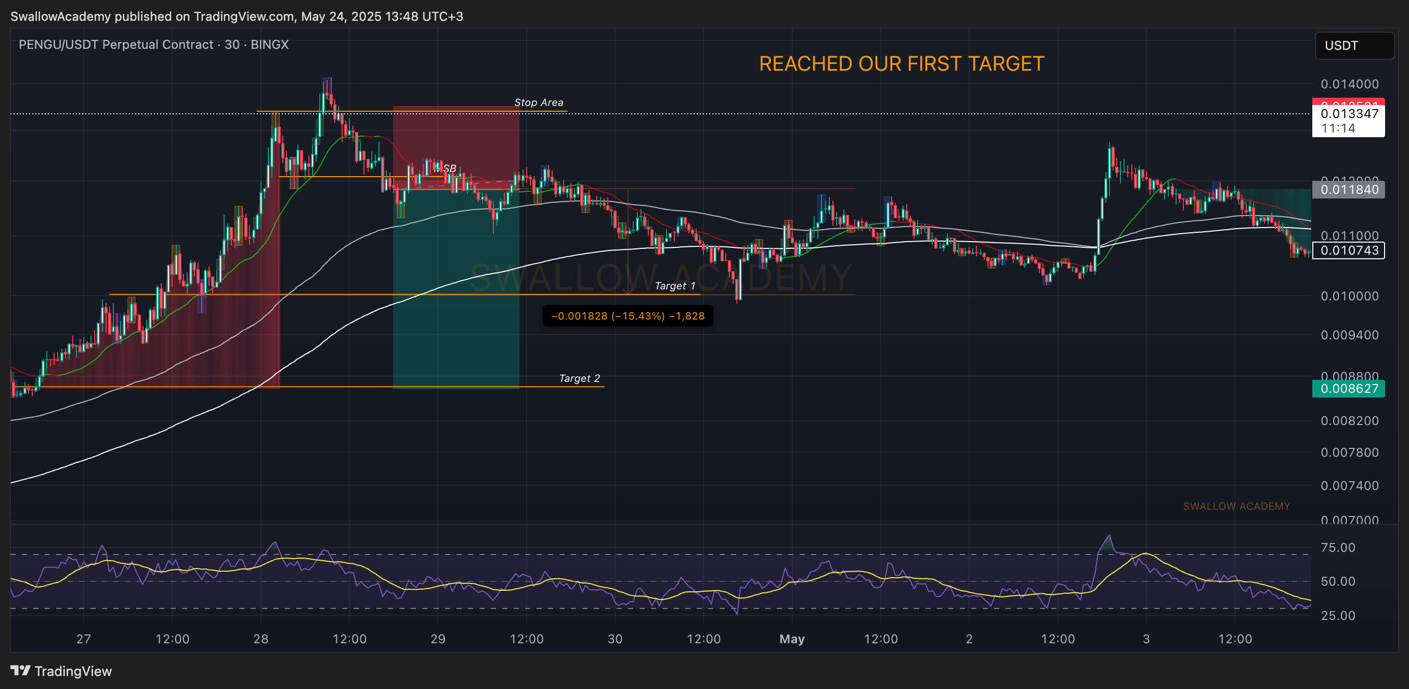This screenshot has width=1409, height=689.
Task: Click the '30' date label
Action: [616, 639]
